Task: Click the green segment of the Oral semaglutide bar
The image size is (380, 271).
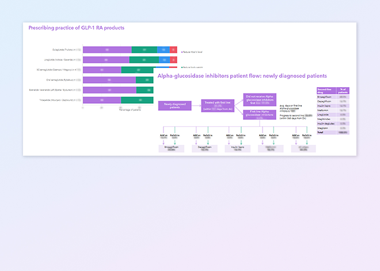Action: 145,80
